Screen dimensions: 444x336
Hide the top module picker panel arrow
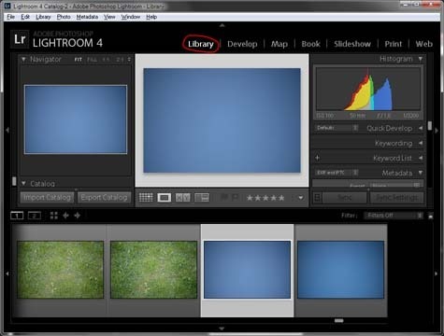222,25
